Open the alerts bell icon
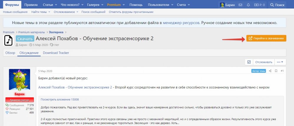The image size is (294, 126). tap(248, 5)
